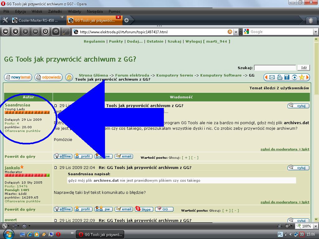Screen dimensions: 319x239
Task: Click Show desktop quick launch icon
Action: click(22, 234)
